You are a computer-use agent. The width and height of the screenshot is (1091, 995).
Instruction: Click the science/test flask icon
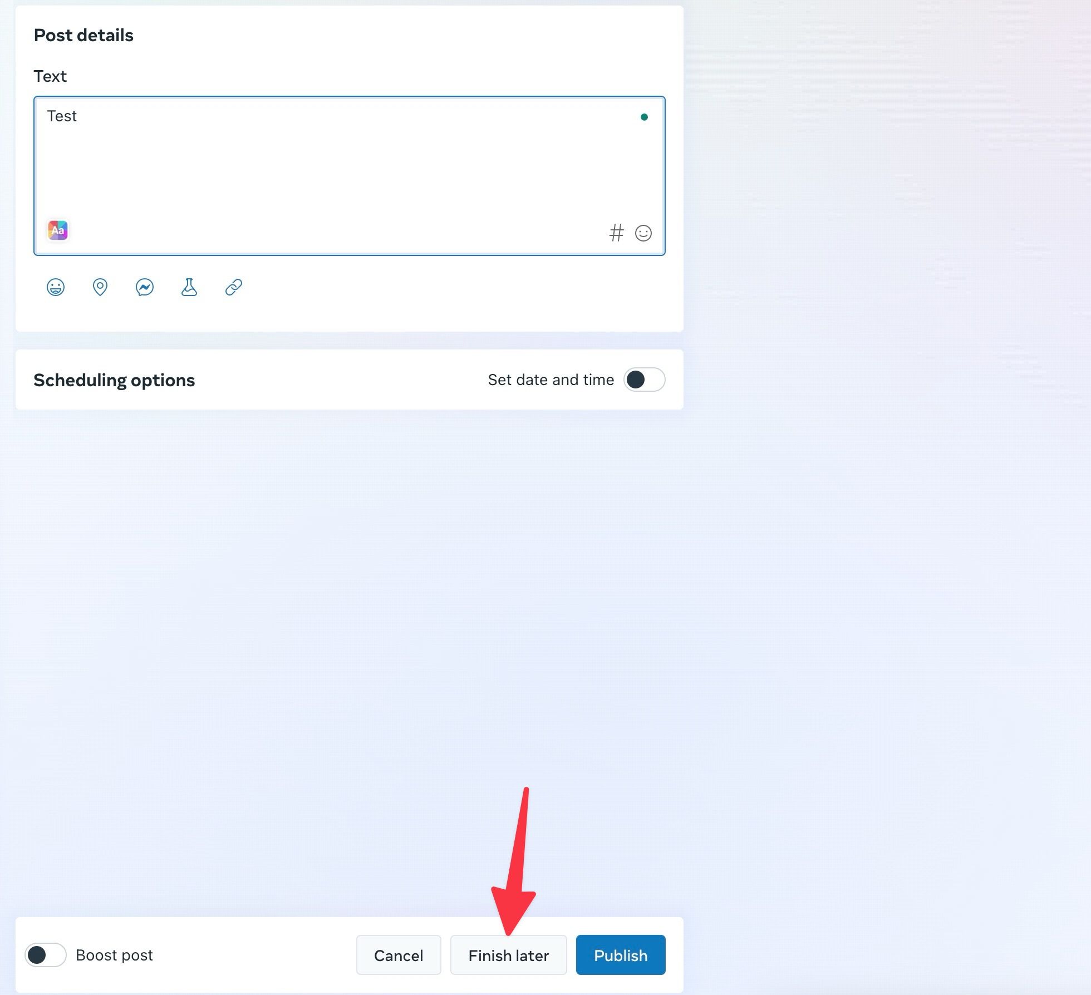[x=189, y=286]
